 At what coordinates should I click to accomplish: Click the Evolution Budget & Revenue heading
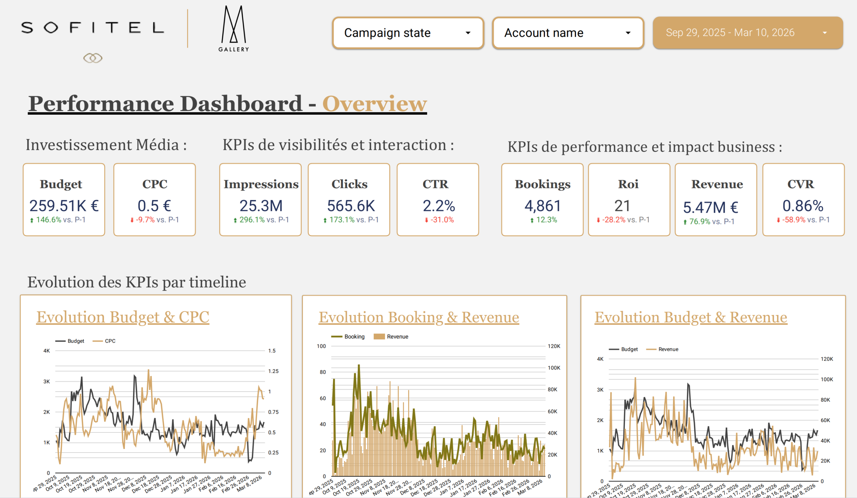pyautogui.click(x=691, y=317)
